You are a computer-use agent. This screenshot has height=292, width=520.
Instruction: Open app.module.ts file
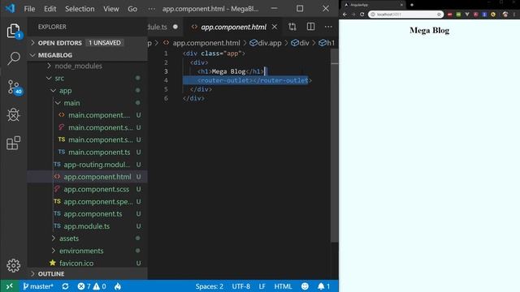click(x=86, y=226)
